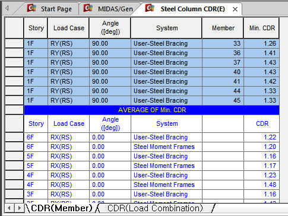
Task: Select 4F Steel Moment Frames system cell
Action: [167, 185]
